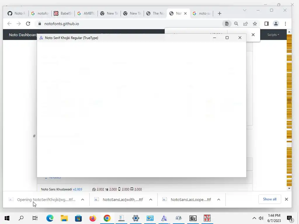Viewport: 299px width, 224px height.
Task: Open File Explorer from taskbar
Action: click(x=64, y=218)
